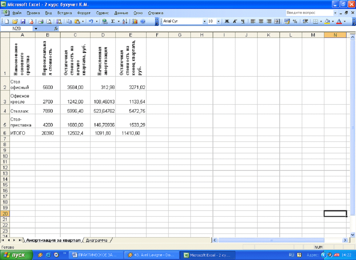
Task: Launch the Chart Wizard icon
Action: (x=135, y=22)
